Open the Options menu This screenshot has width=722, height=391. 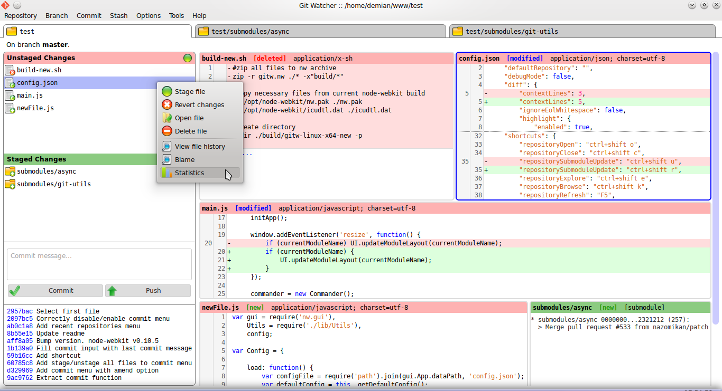(x=149, y=16)
